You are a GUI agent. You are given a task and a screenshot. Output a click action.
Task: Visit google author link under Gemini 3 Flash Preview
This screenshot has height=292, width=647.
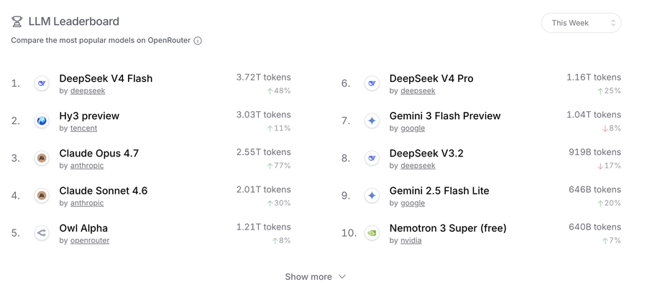[413, 128]
